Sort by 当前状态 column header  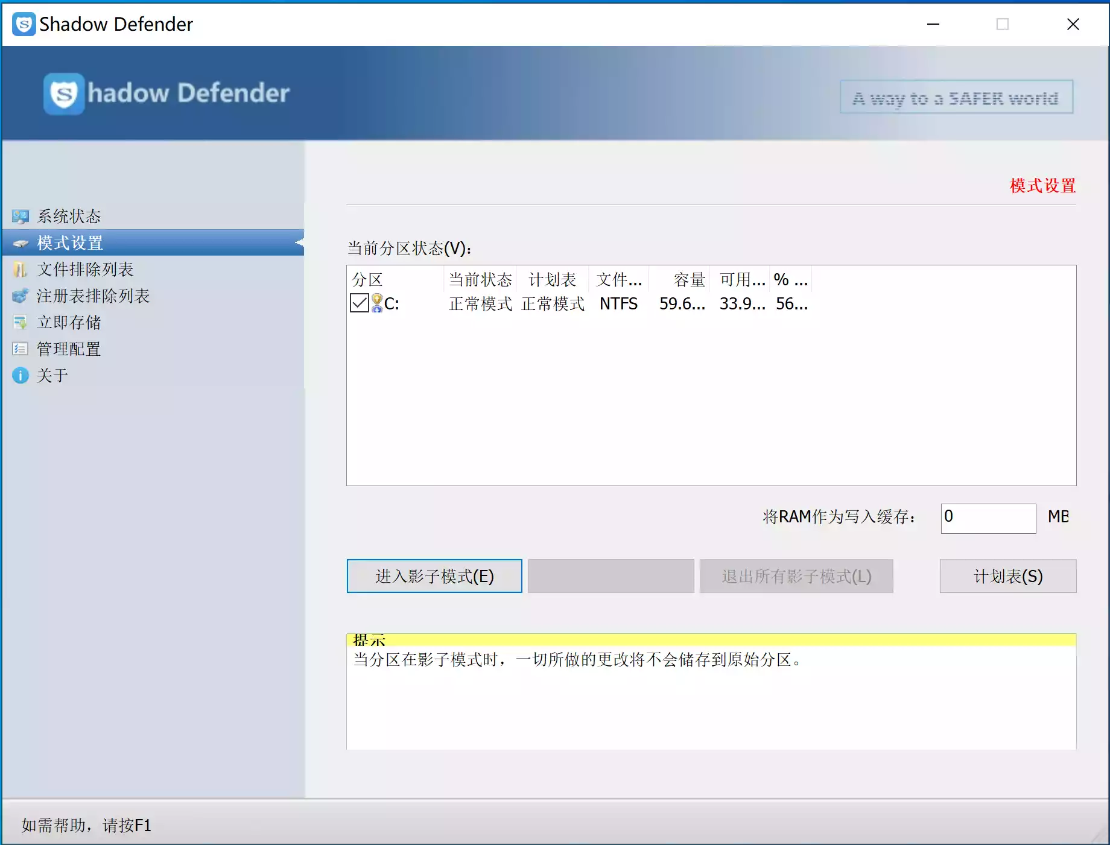[x=480, y=279]
